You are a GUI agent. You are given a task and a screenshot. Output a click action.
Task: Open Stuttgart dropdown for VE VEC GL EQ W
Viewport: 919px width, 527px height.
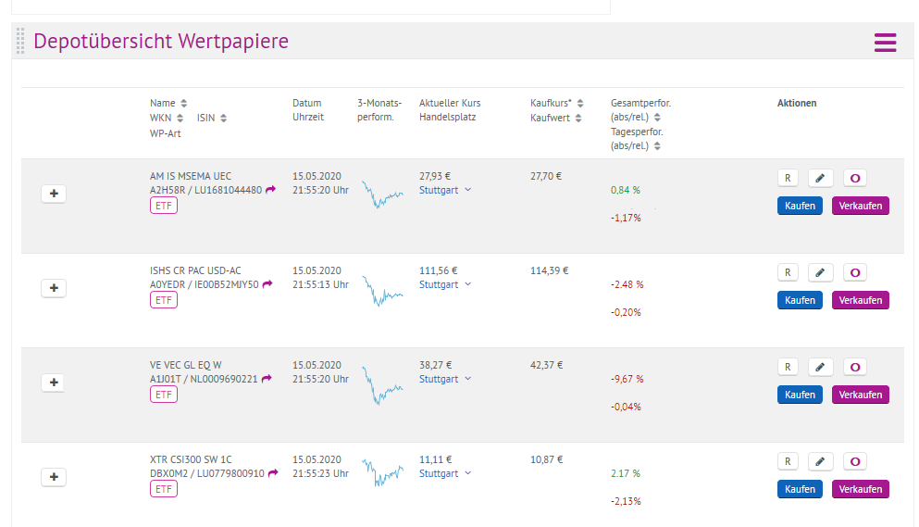tap(445, 379)
